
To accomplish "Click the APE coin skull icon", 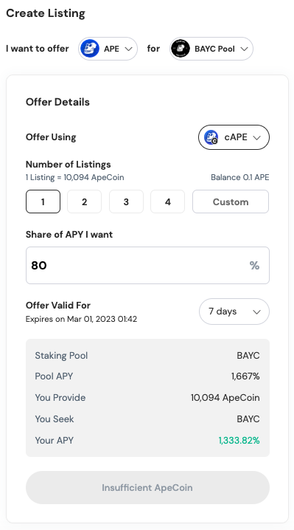I will coord(89,49).
